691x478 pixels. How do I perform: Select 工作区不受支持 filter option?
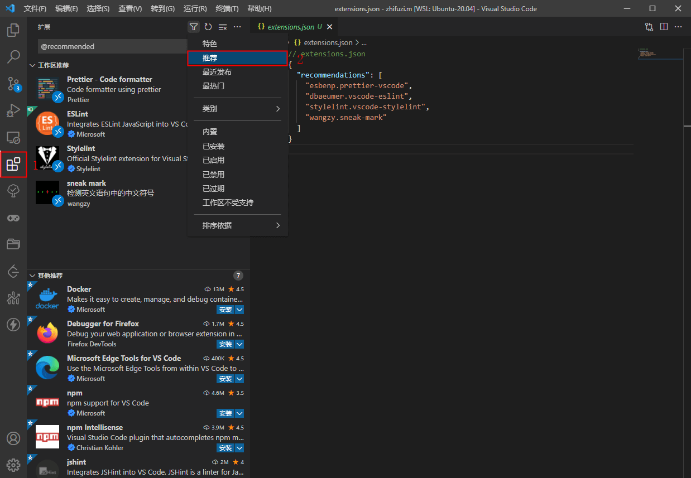(238, 202)
